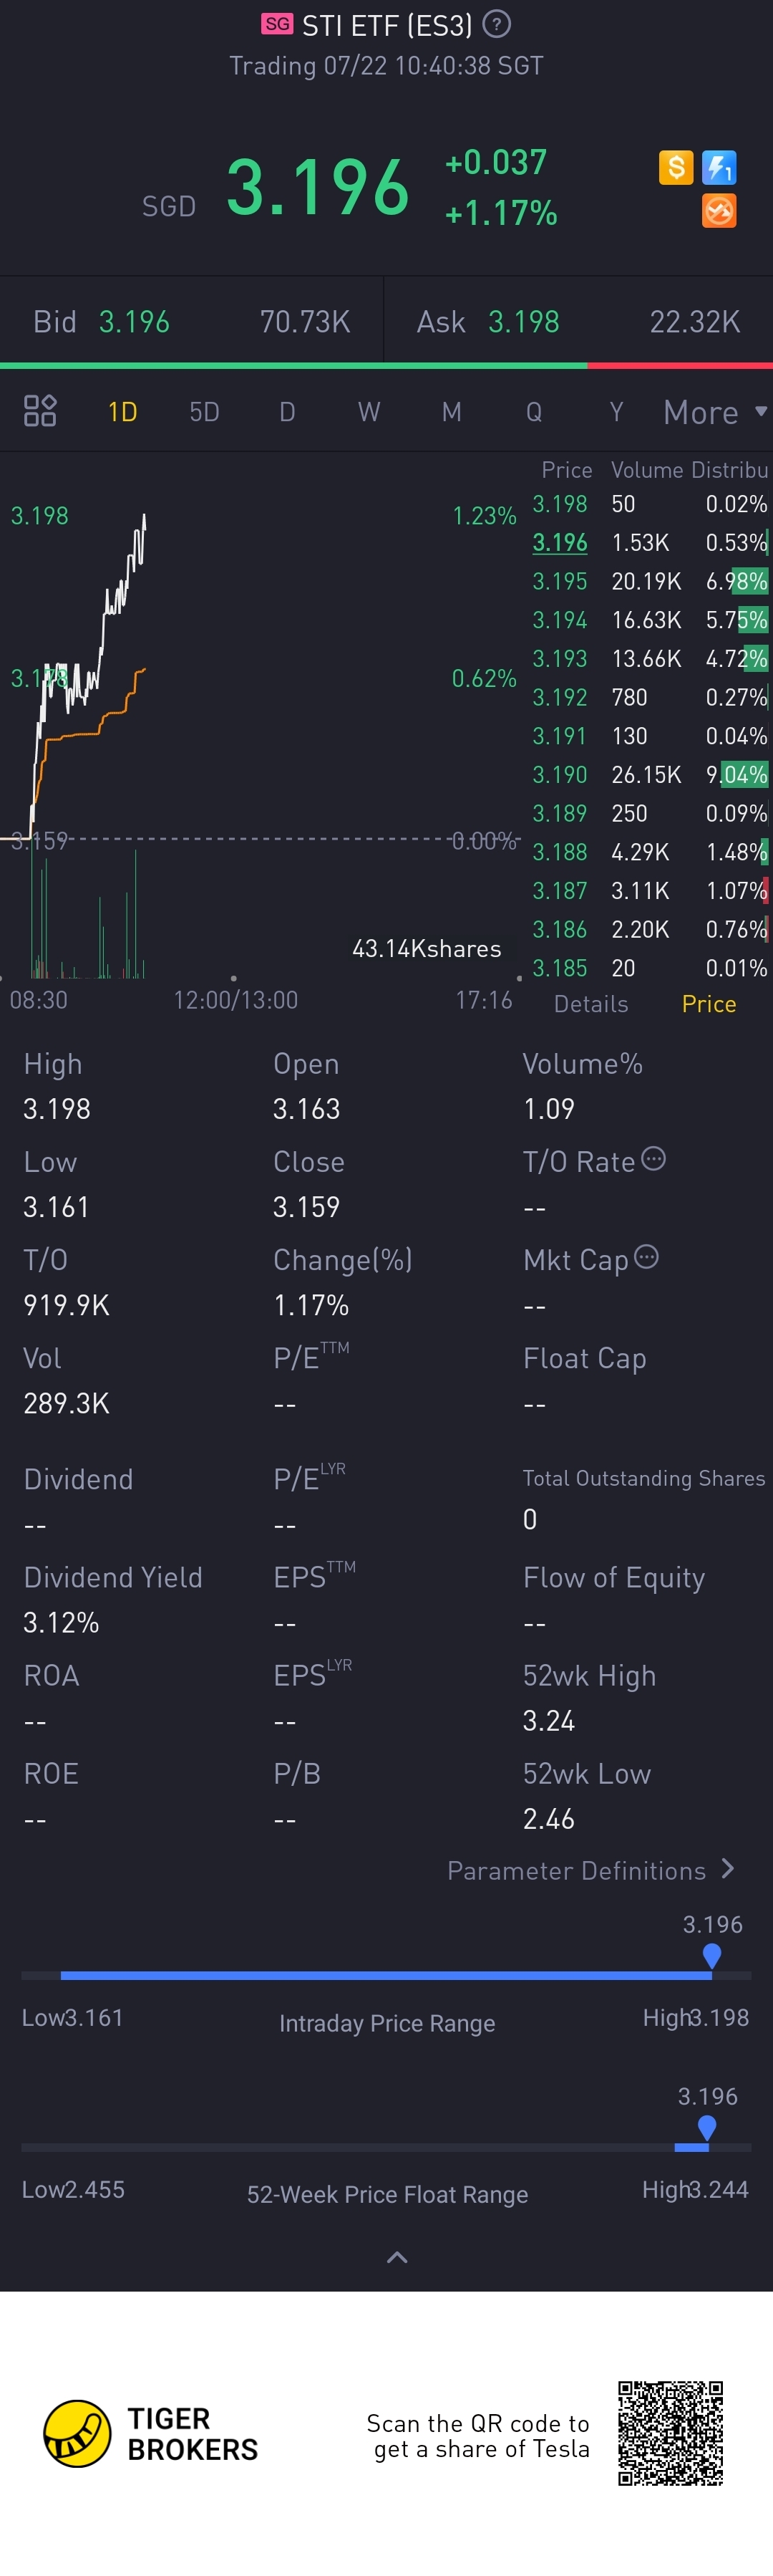Switch to the 5D chart tab
The image size is (773, 2576).
coord(204,412)
